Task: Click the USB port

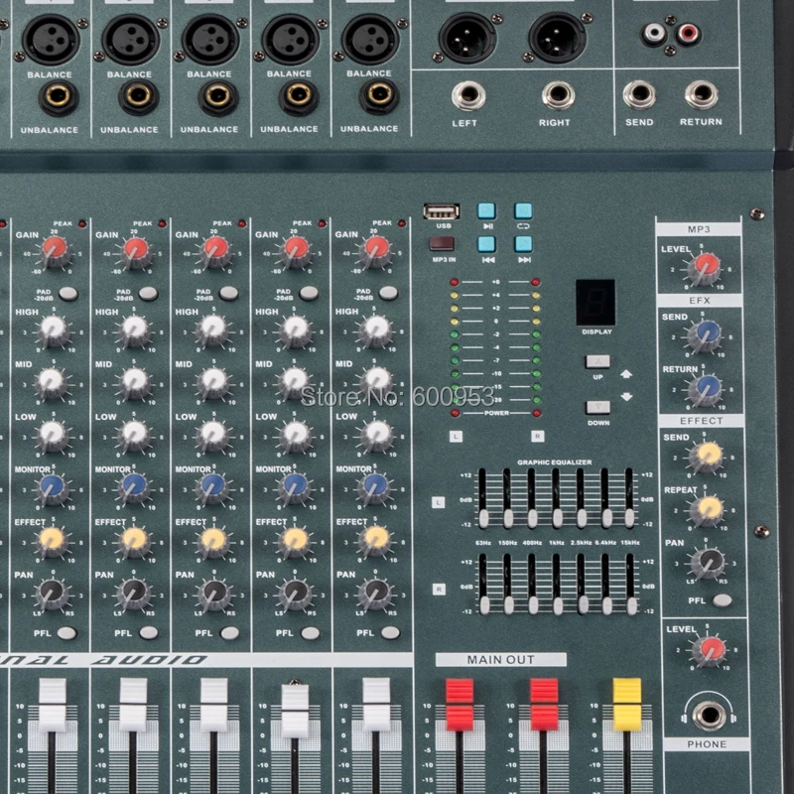Action: point(442,211)
